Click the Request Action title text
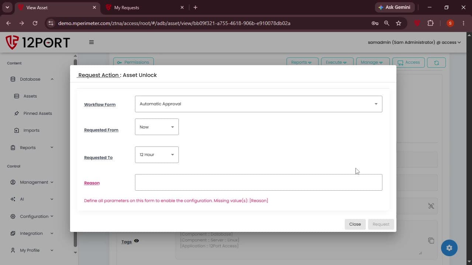Screen dimensions: 472x265 pos(98,75)
